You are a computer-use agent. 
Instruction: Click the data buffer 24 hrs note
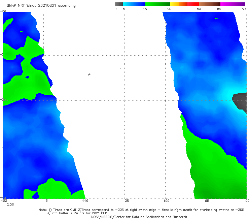(77, 213)
